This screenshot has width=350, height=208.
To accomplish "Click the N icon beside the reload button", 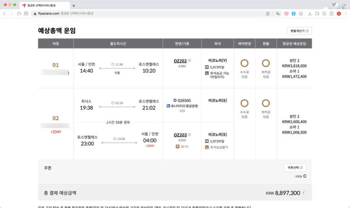I will coord(26,14).
